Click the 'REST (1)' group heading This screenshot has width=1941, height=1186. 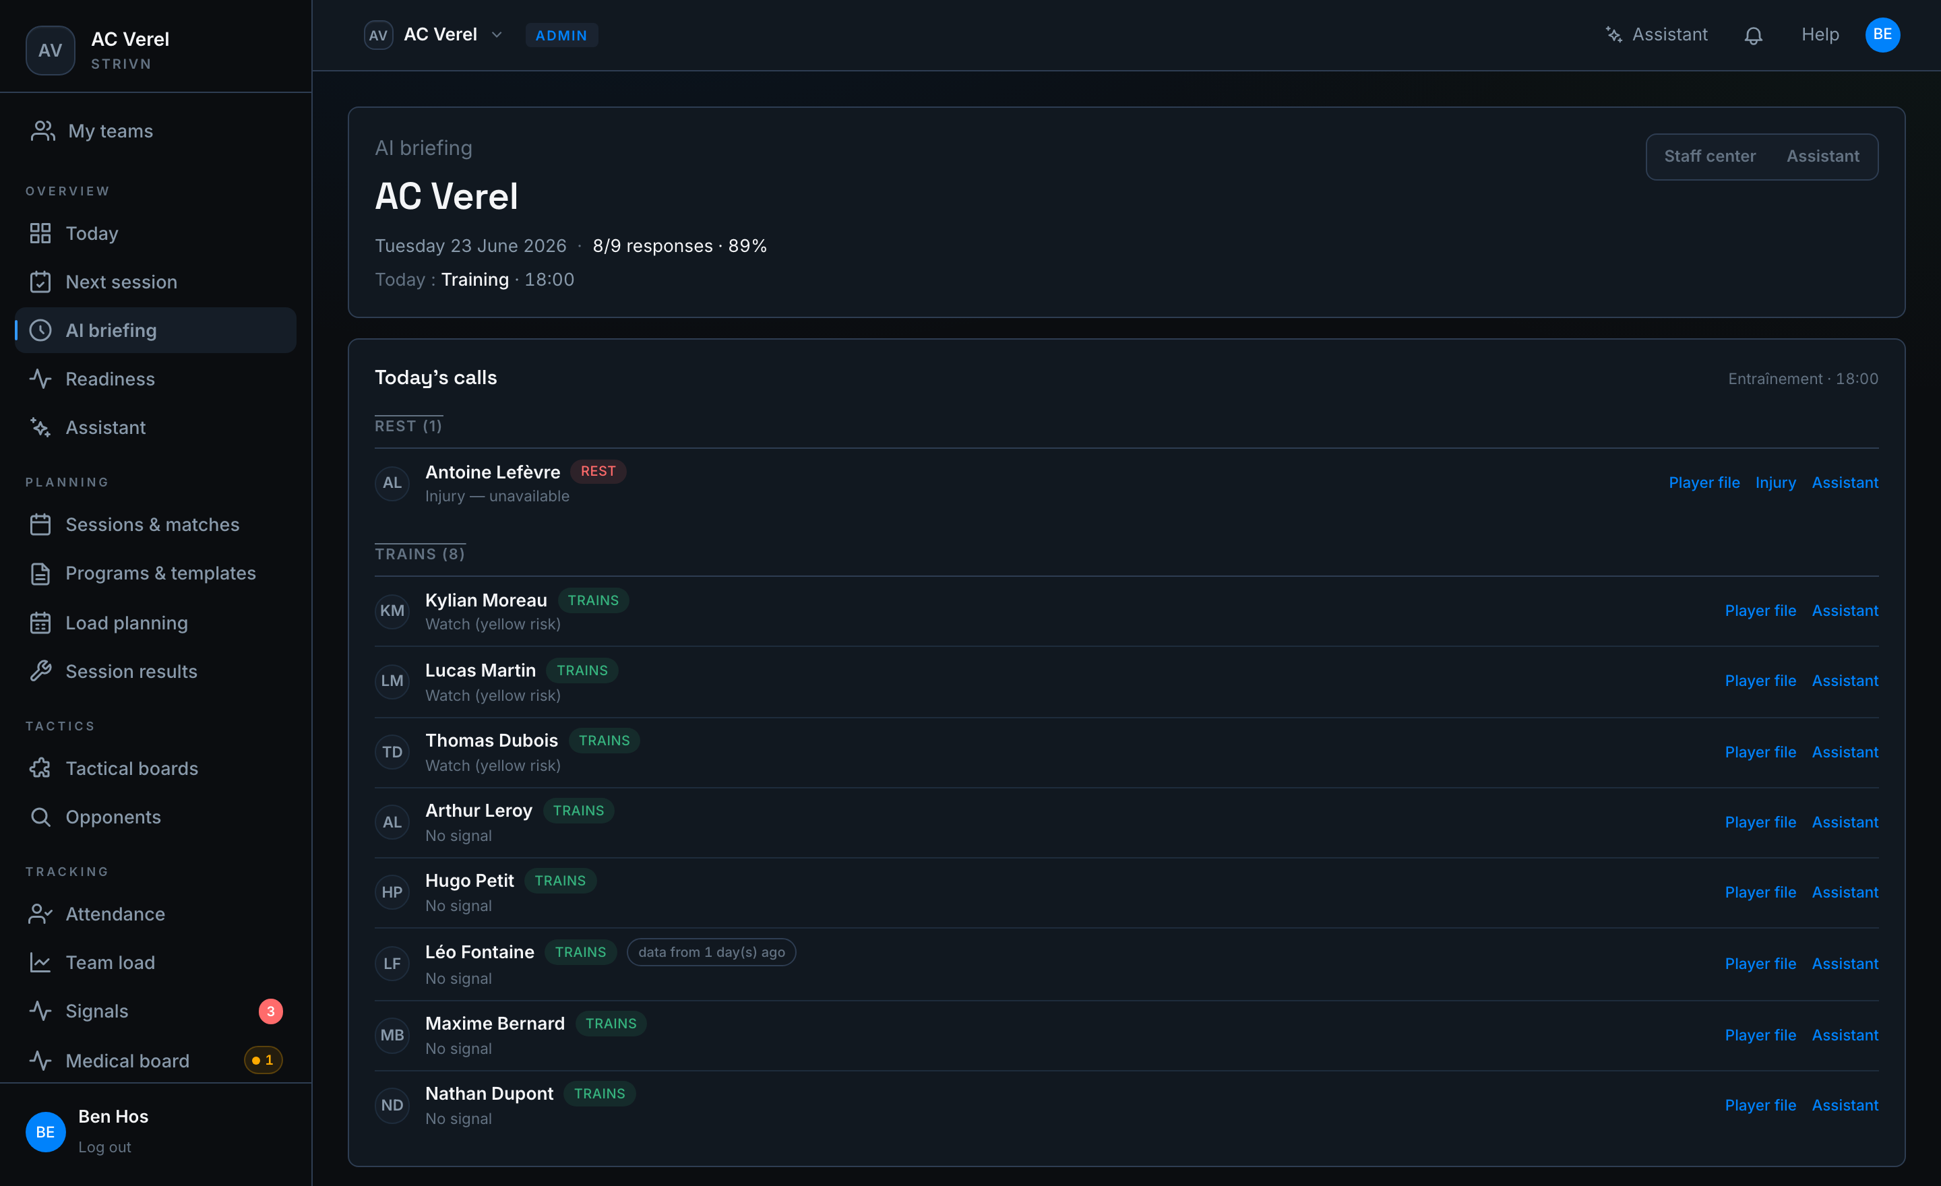coord(408,426)
